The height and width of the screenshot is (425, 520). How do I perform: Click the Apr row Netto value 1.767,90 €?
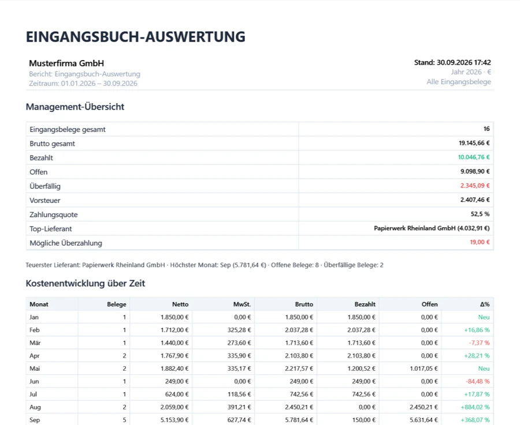click(174, 356)
